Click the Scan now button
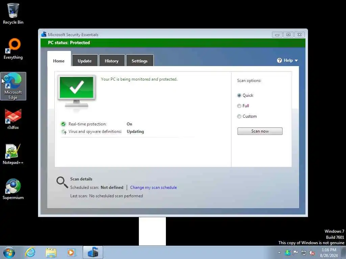The height and width of the screenshot is (259, 346). coord(260,131)
